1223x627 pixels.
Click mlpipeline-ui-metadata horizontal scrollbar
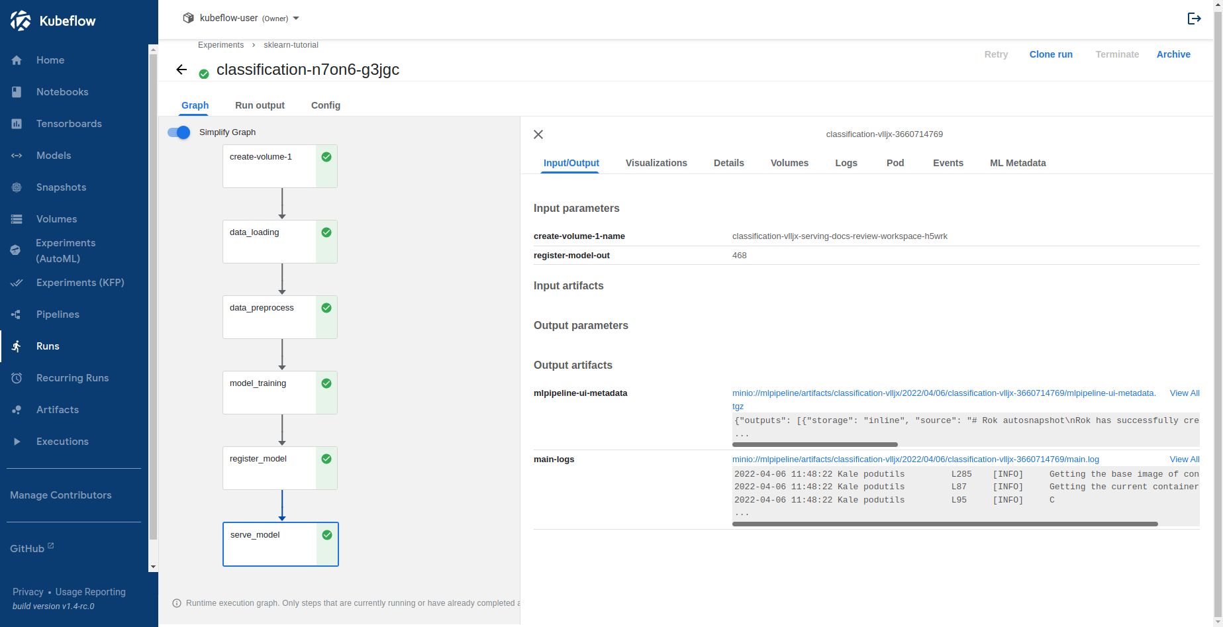coord(815,444)
